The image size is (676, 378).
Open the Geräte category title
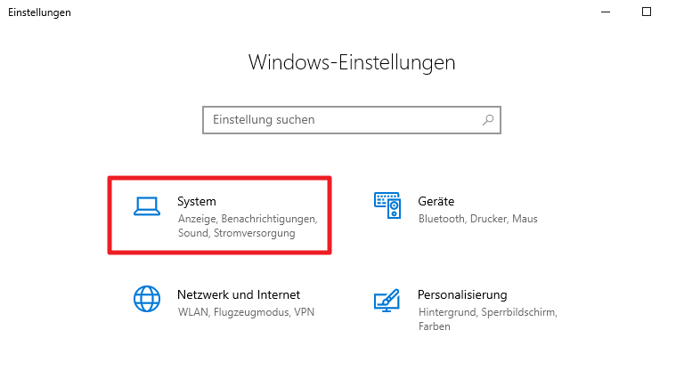coord(436,201)
